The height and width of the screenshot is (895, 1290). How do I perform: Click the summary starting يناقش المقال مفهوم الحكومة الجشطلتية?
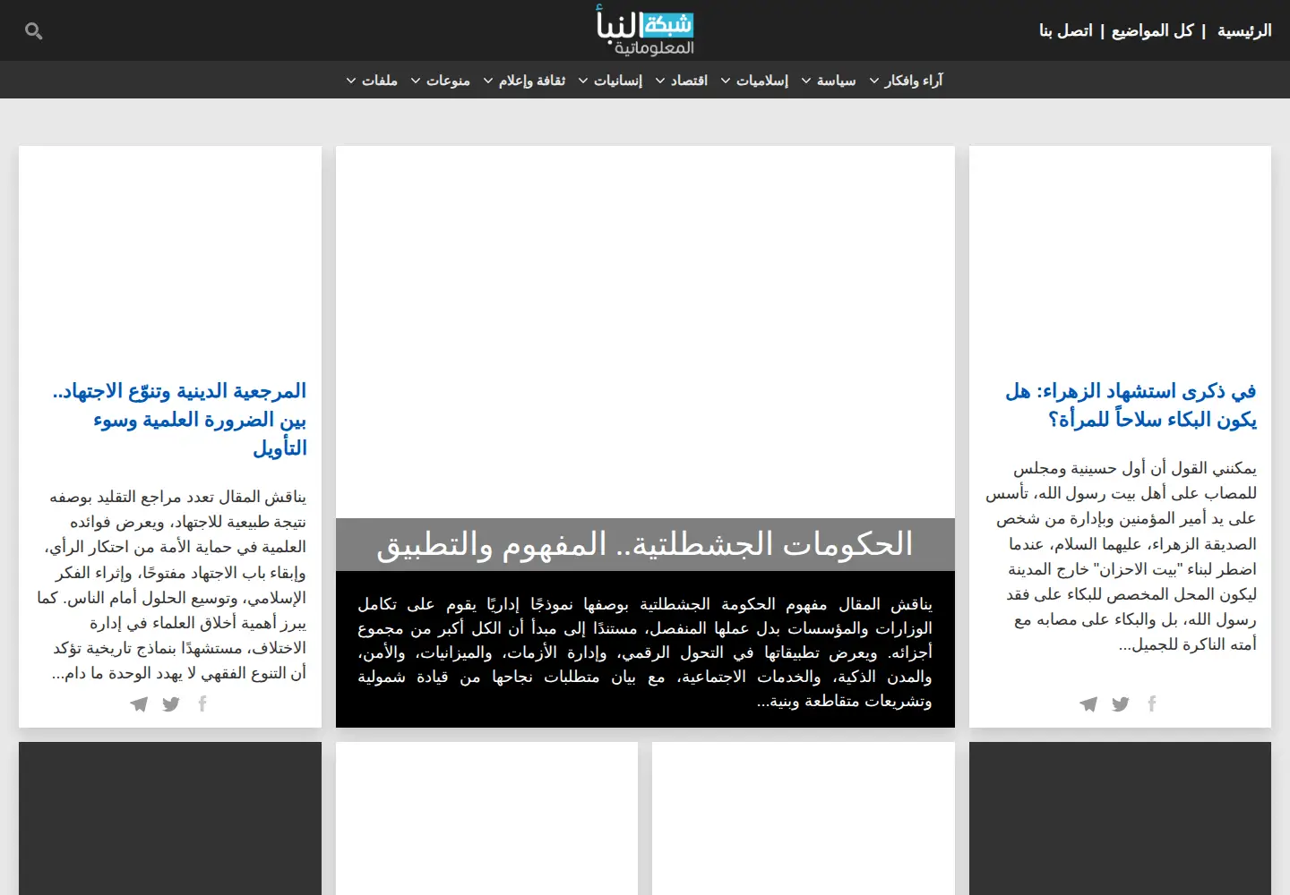click(645, 652)
